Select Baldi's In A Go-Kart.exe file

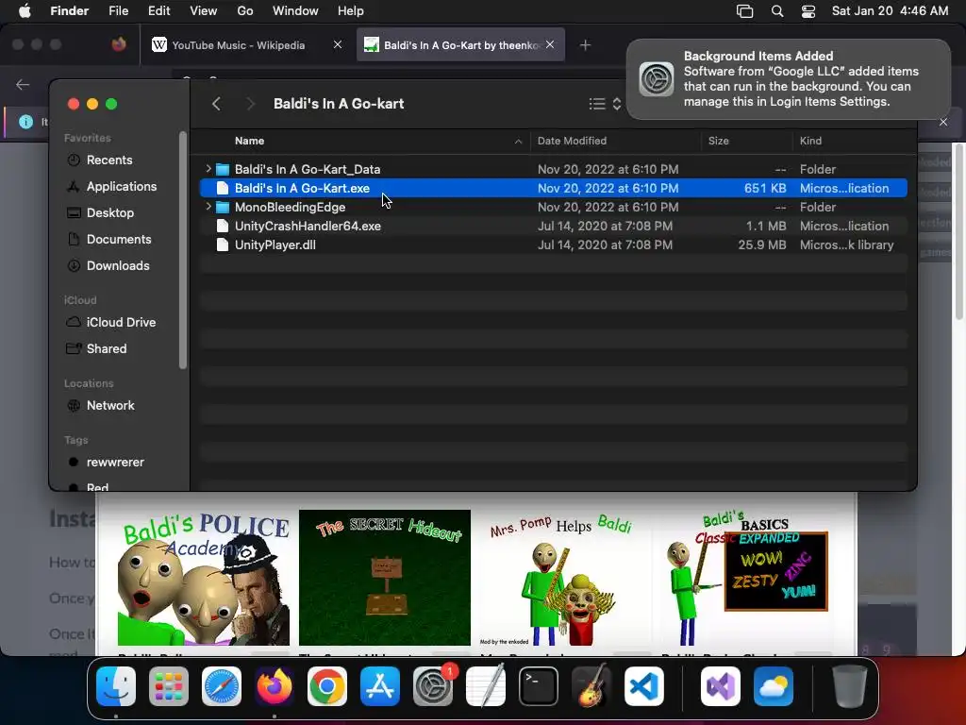pos(553,188)
